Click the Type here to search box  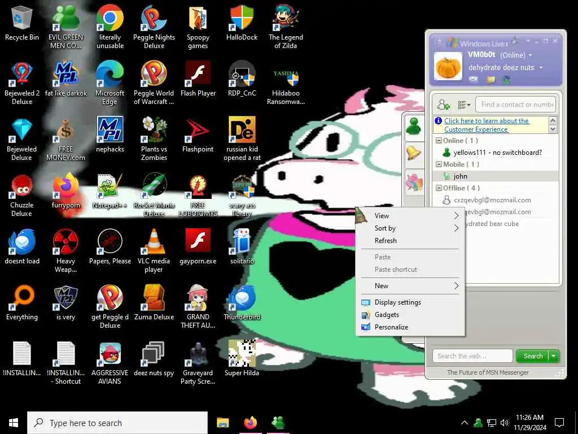(x=117, y=423)
